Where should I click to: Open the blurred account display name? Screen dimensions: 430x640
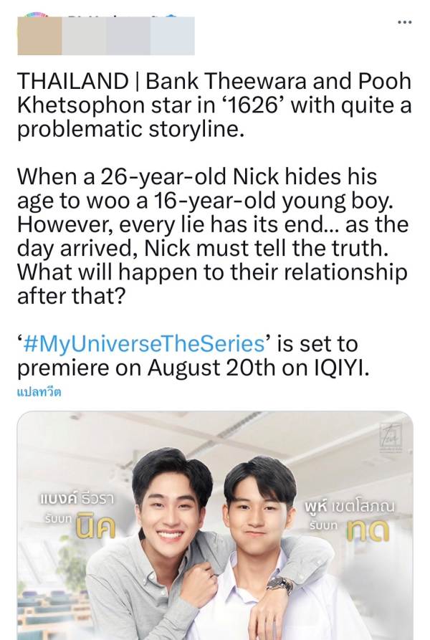click(x=128, y=36)
